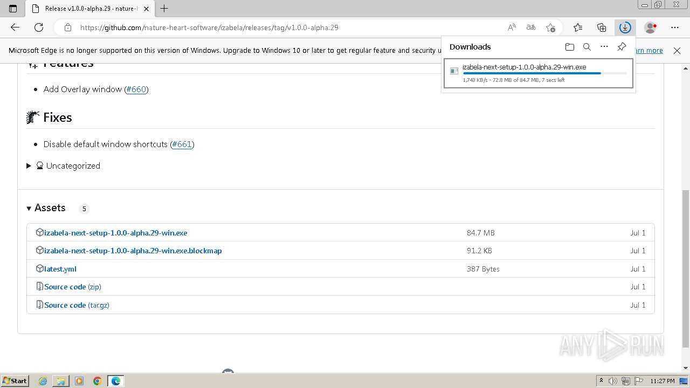Switch to Edge taskbar button
The height and width of the screenshot is (388, 690).
tap(116, 381)
